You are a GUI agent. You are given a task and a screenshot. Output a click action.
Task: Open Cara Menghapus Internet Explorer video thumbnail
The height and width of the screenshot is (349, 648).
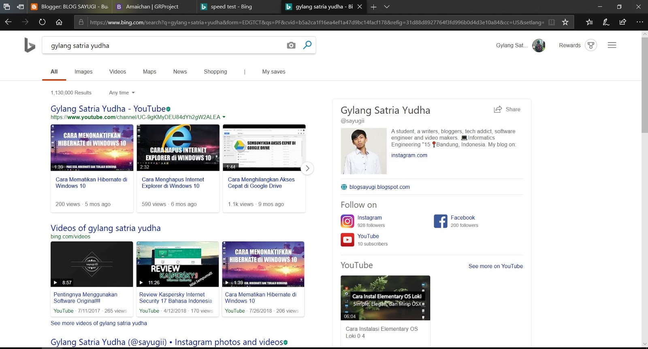pos(178,148)
